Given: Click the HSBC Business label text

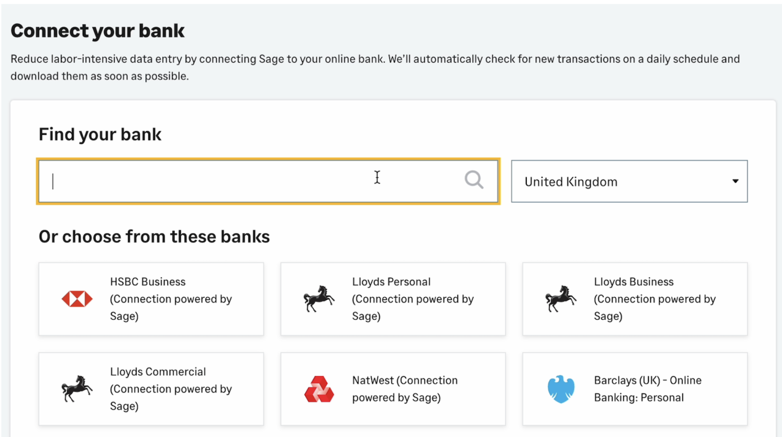Looking at the screenshot, I should 148,282.
